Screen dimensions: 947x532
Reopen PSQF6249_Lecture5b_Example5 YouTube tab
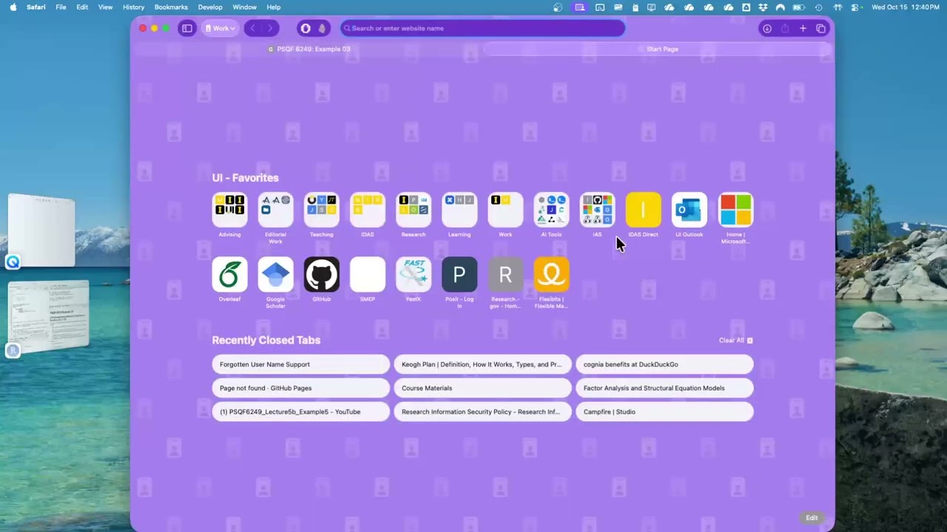300,412
